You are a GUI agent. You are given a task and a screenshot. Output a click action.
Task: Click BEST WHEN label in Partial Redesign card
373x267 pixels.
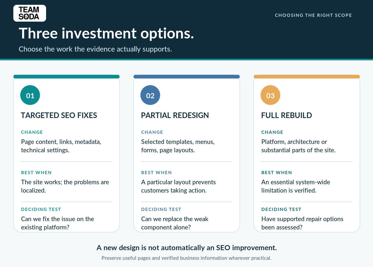pyautogui.click(x=156, y=172)
